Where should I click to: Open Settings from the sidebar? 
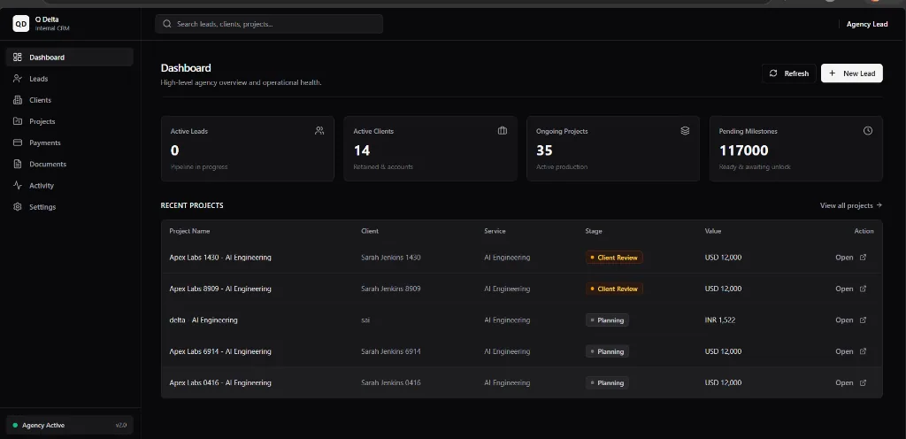coord(69,207)
